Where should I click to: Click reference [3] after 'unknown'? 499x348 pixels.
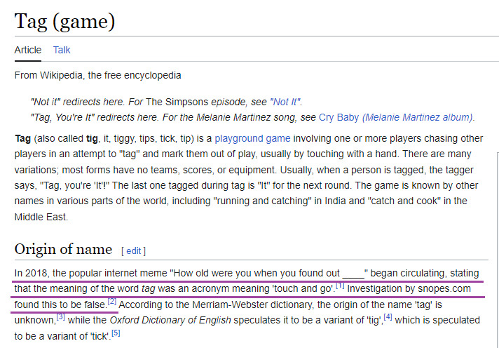coord(60,318)
